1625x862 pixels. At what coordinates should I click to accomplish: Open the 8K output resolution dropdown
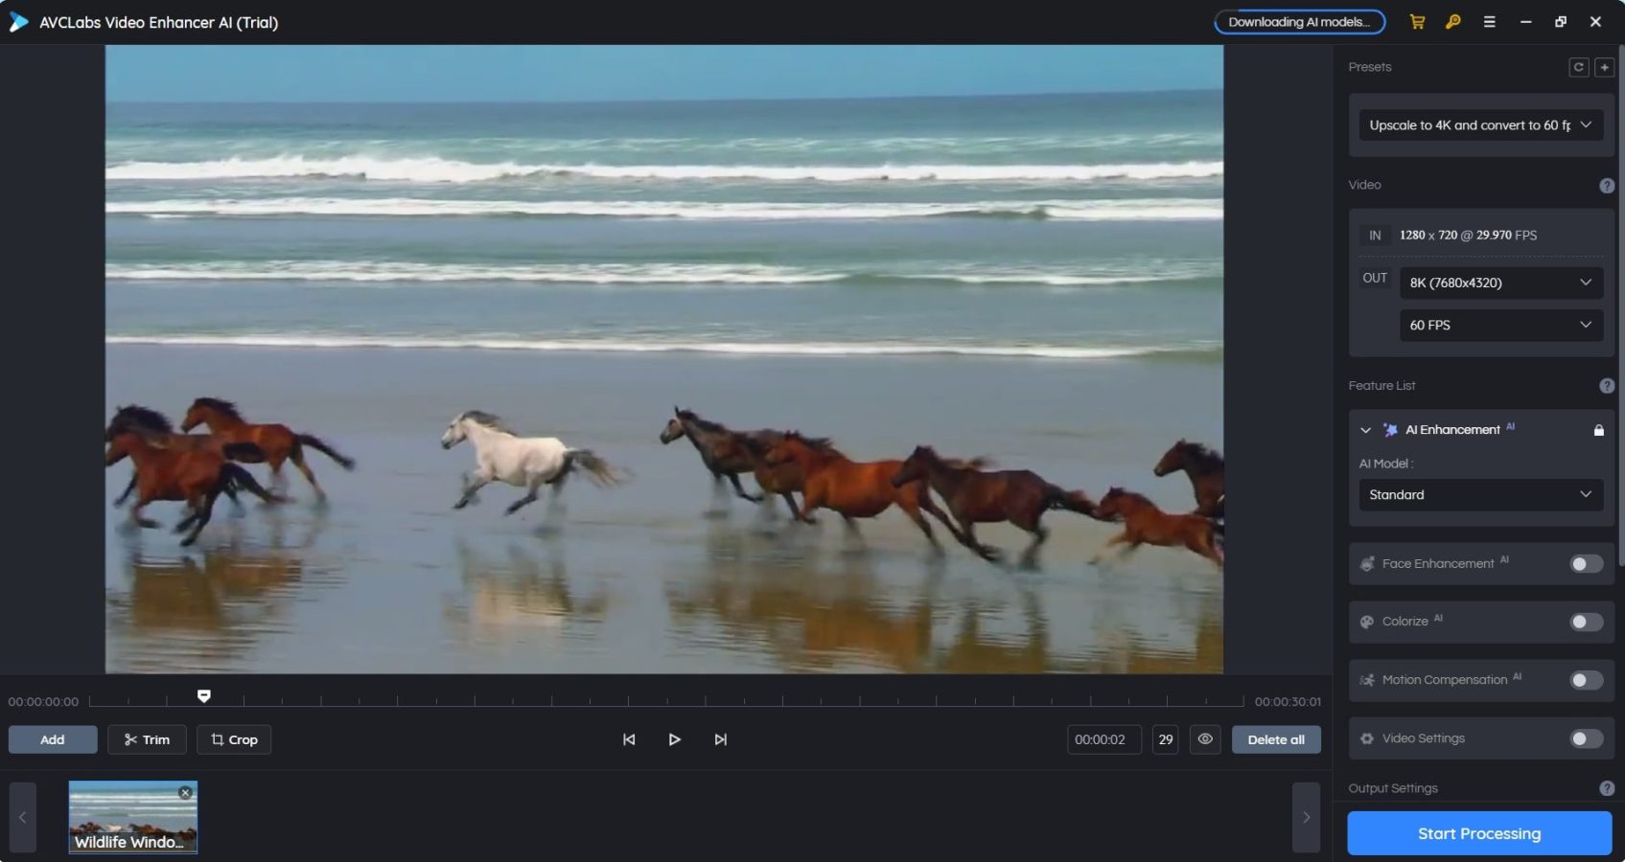1500,283
